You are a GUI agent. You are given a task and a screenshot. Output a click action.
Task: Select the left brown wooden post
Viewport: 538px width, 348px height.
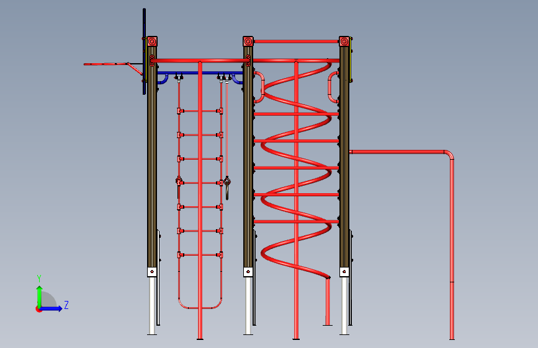pyautogui.click(x=152, y=157)
